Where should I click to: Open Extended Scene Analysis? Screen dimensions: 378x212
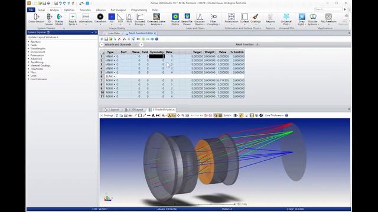point(156,19)
